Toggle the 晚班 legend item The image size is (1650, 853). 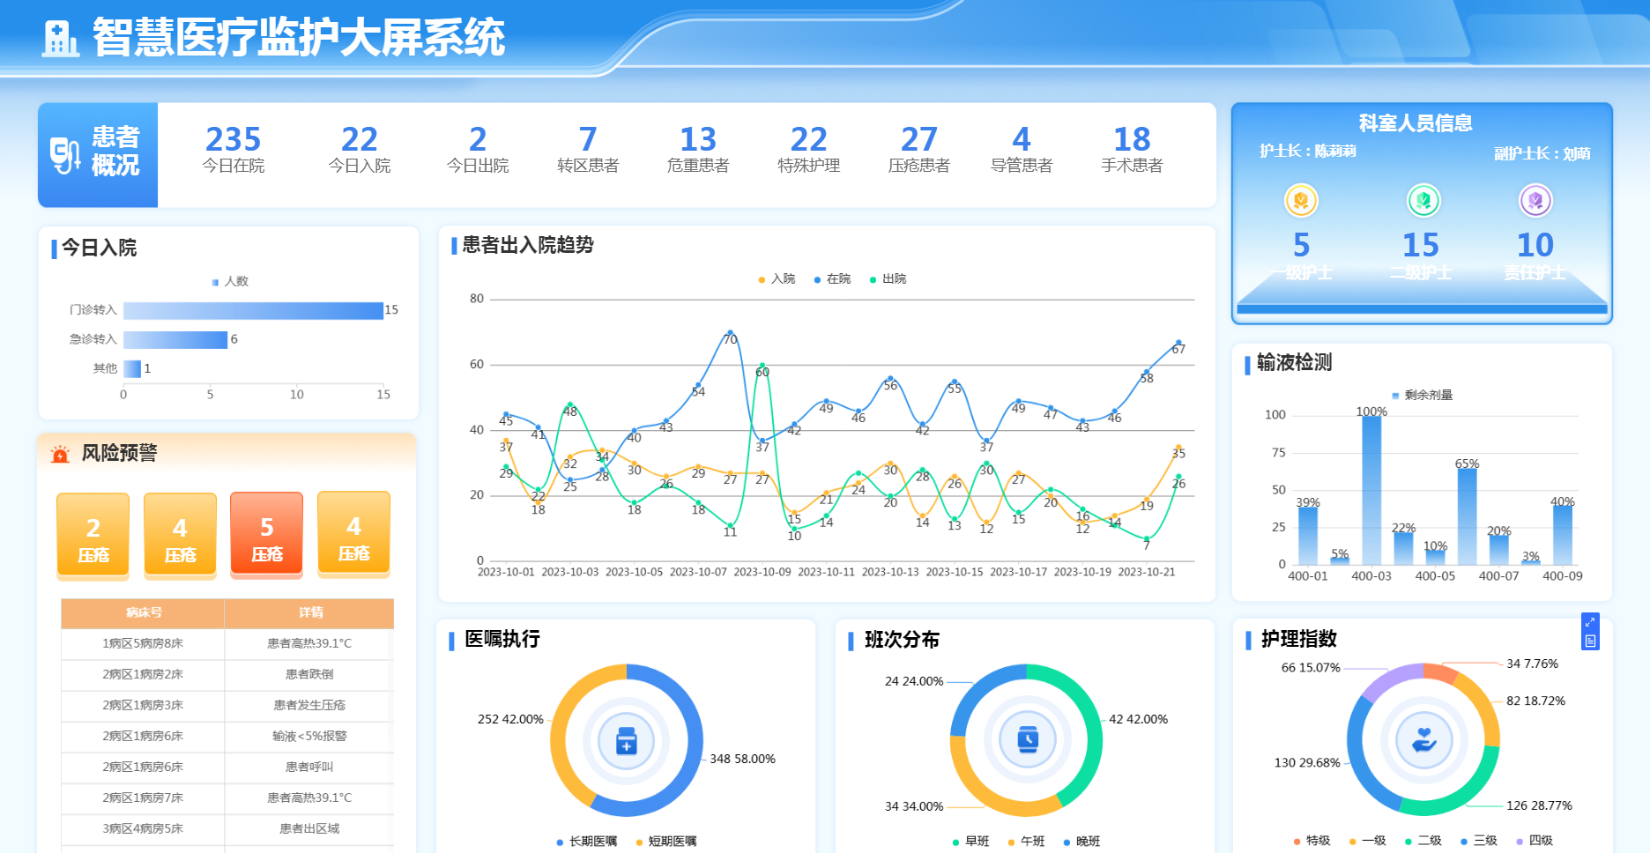coord(1081,842)
